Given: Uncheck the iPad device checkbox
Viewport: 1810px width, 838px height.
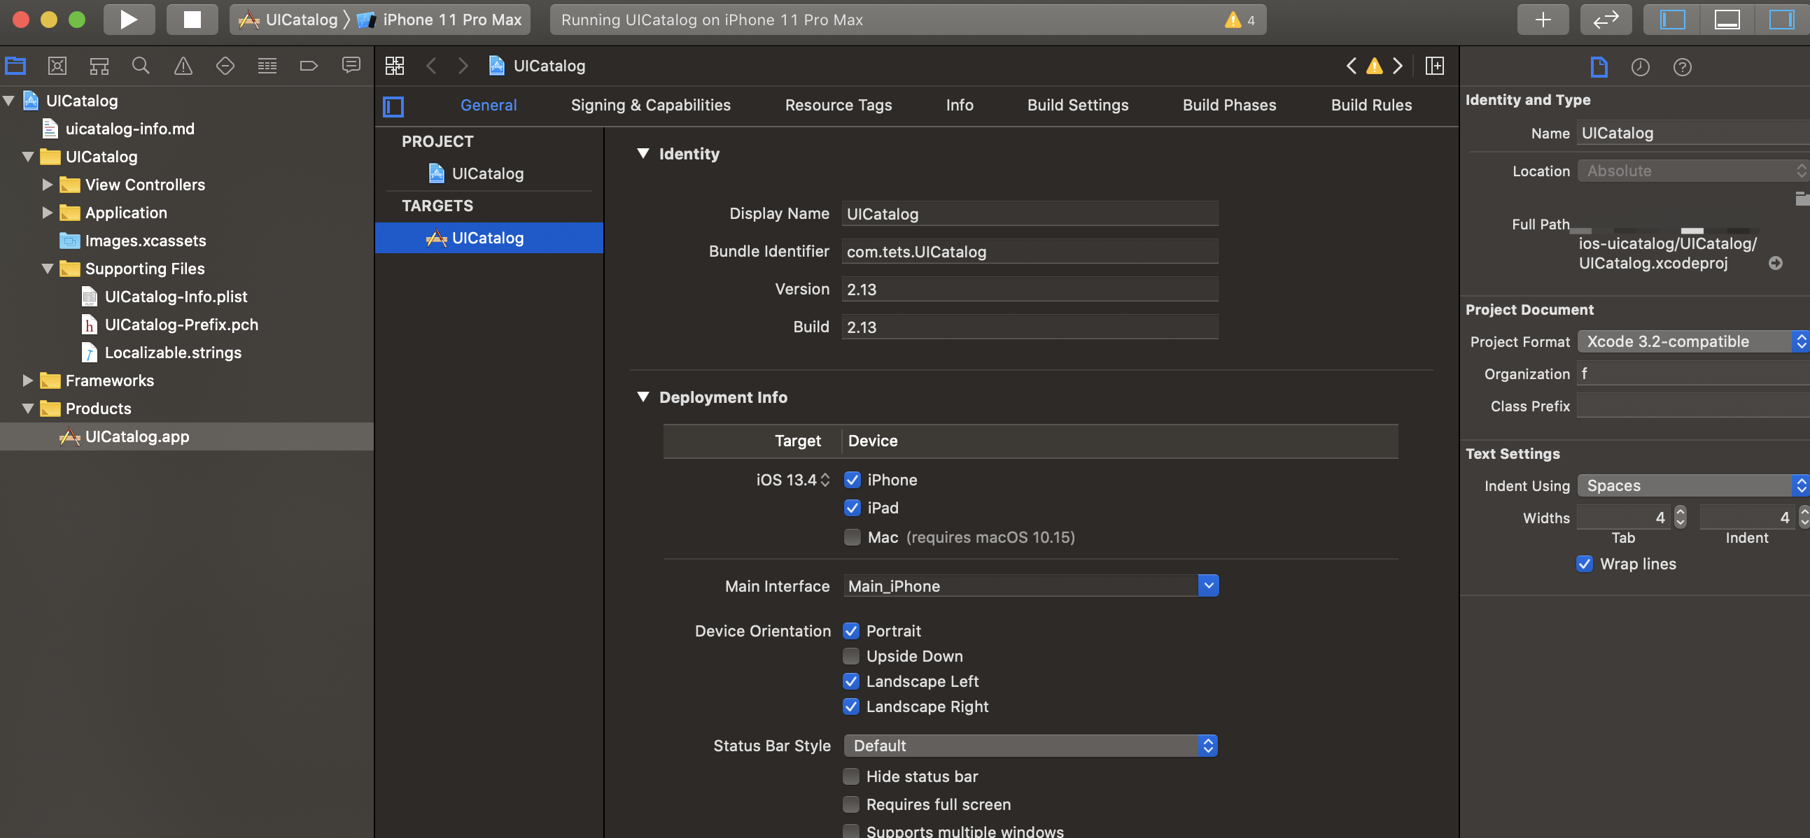Looking at the screenshot, I should click(x=852, y=508).
